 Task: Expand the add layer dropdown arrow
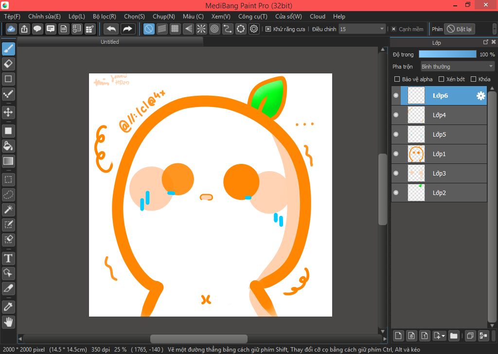[x=443, y=336]
